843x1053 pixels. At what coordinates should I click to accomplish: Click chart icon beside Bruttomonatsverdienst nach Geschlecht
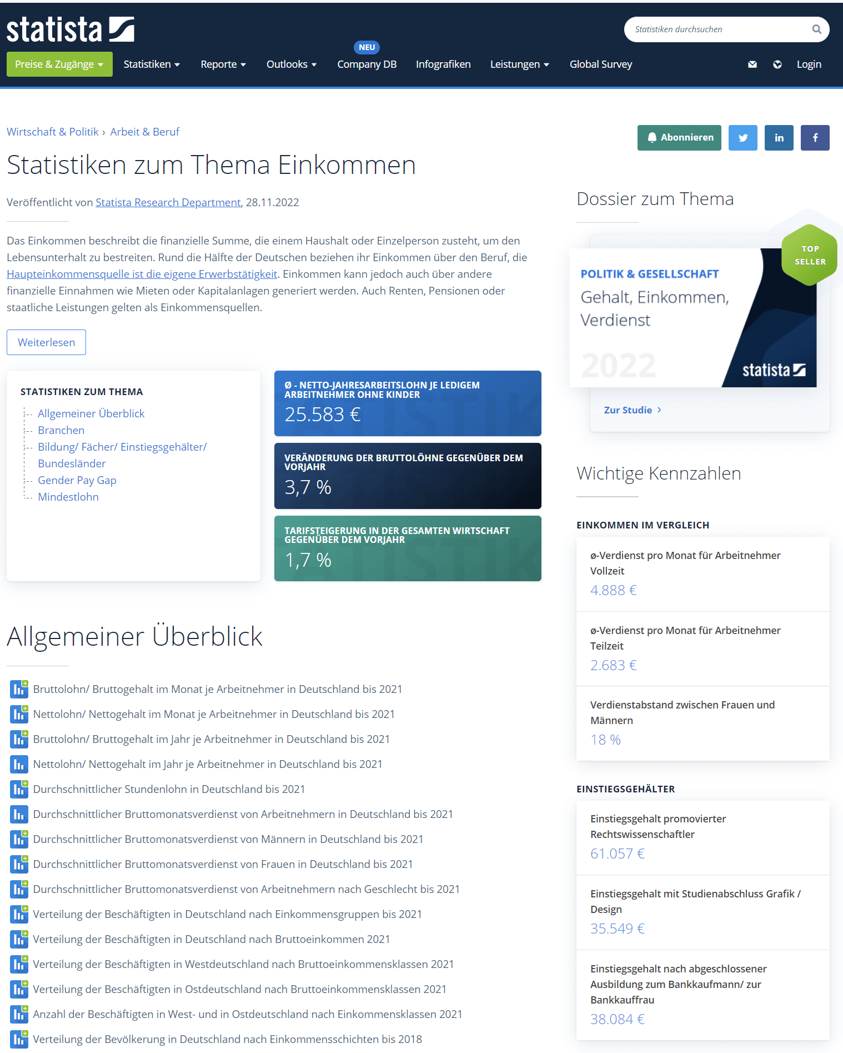[19, 889]
